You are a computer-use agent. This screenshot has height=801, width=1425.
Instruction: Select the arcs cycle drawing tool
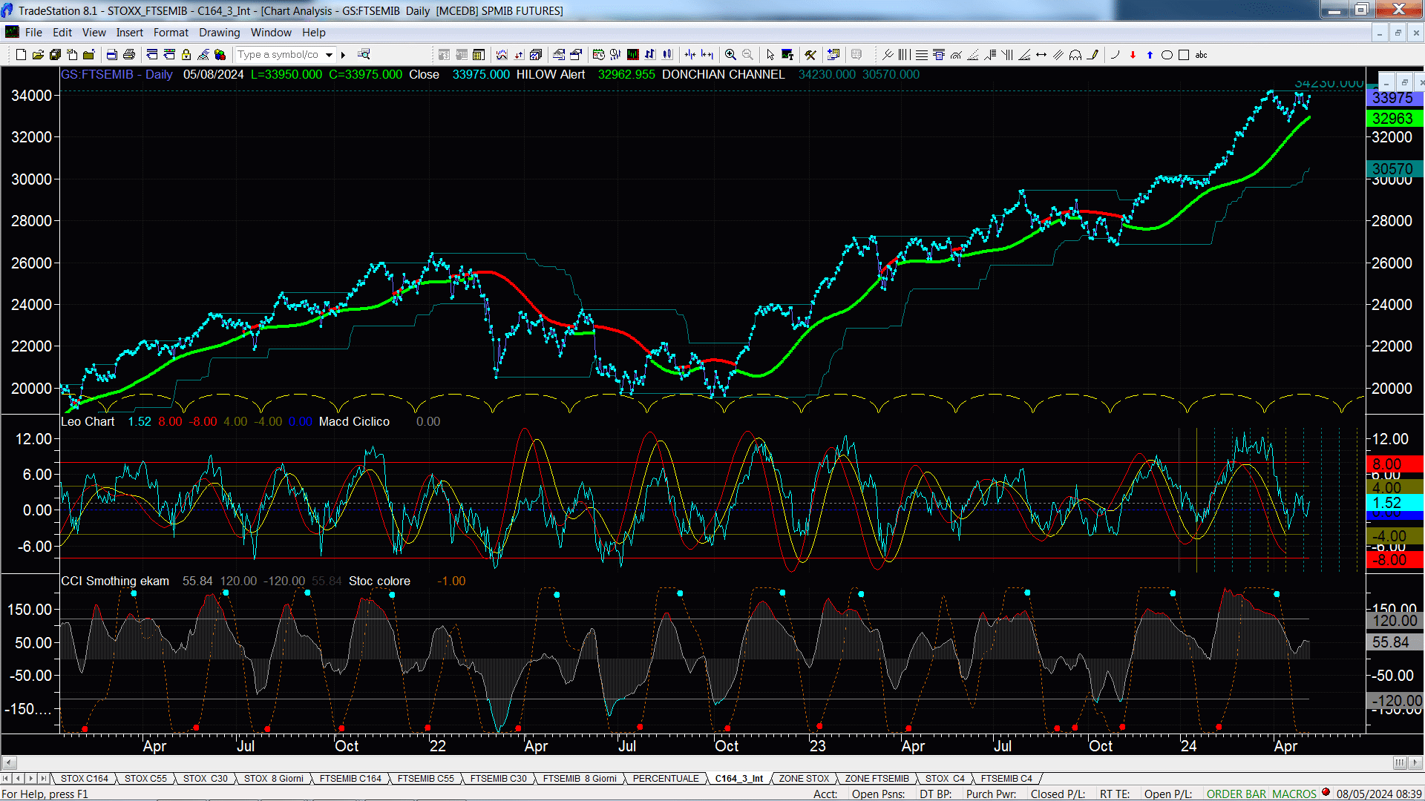coord(1075,55)
